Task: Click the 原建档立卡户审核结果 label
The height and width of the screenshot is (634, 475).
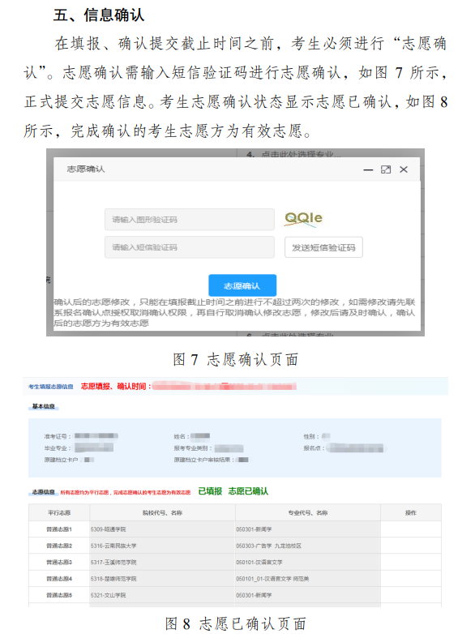Action: (204, 460)
